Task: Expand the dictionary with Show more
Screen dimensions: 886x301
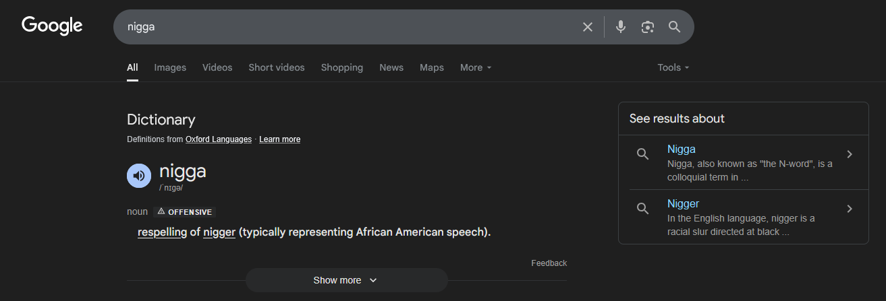Action: click(x=346, y=280)
